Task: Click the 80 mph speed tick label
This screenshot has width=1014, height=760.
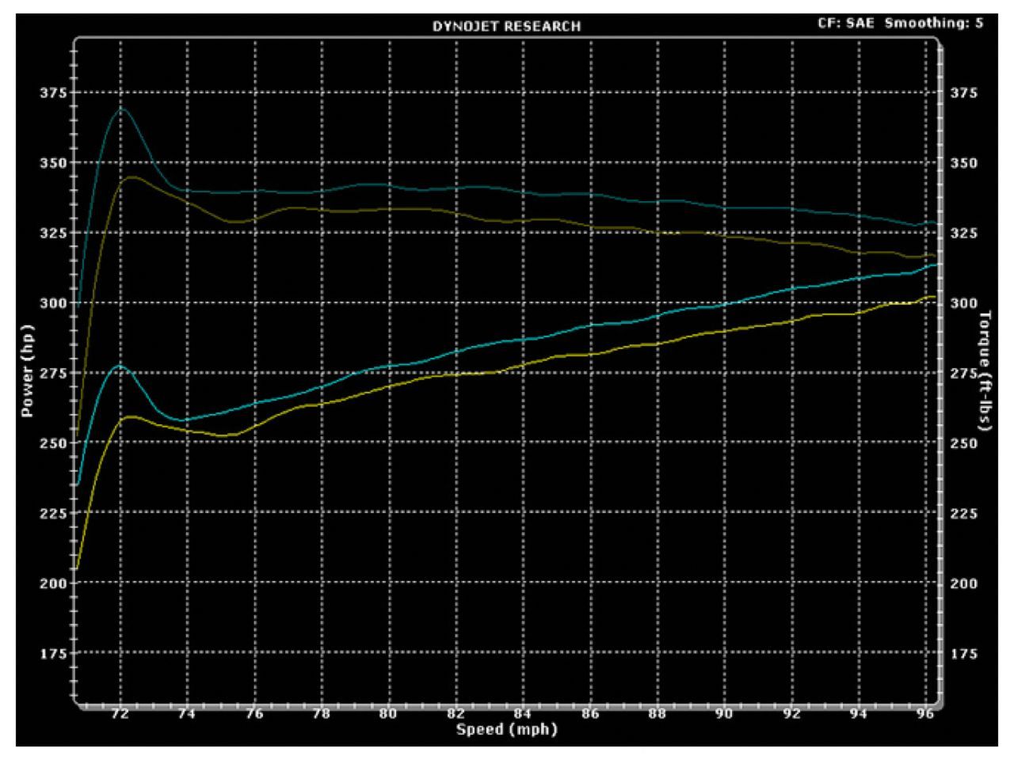Action: (x=388, y=713)
